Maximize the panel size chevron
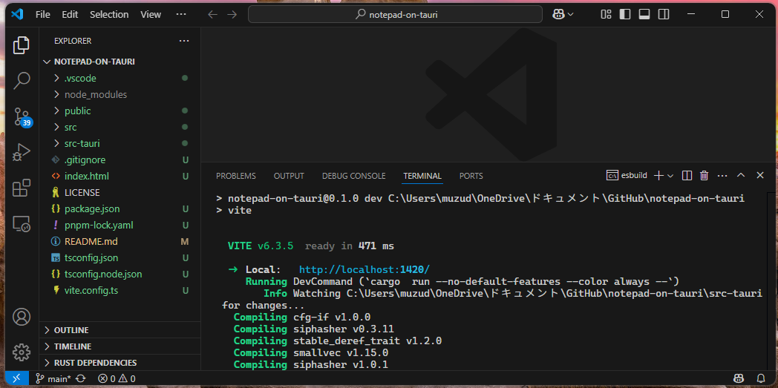The height and width of the screenshot is (388, 778). click(741, 175)
